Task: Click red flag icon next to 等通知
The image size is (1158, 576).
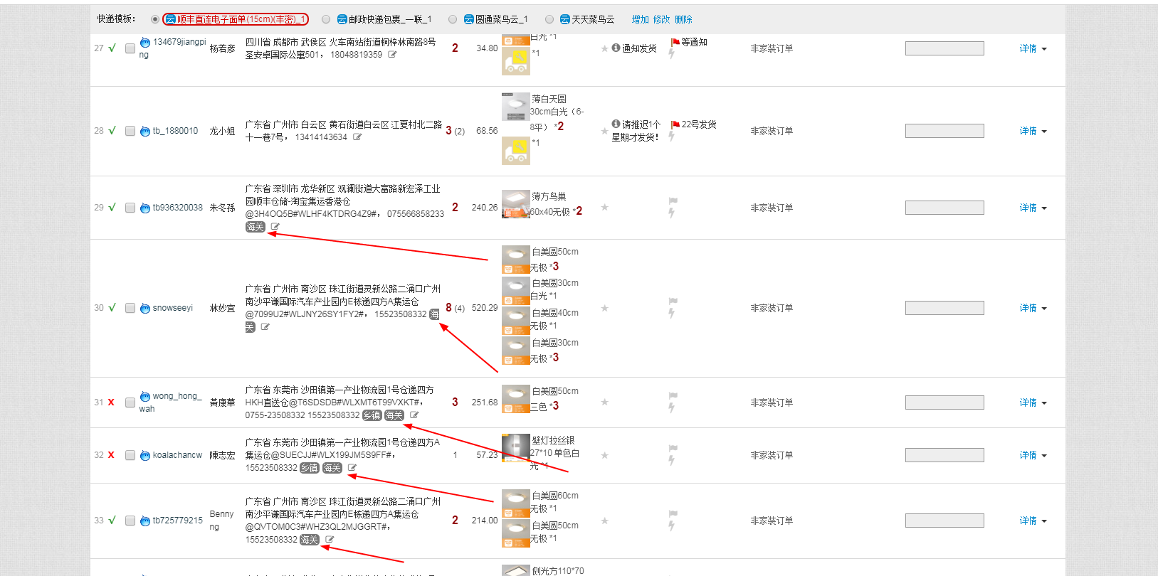Action: [x=675, y=43]
